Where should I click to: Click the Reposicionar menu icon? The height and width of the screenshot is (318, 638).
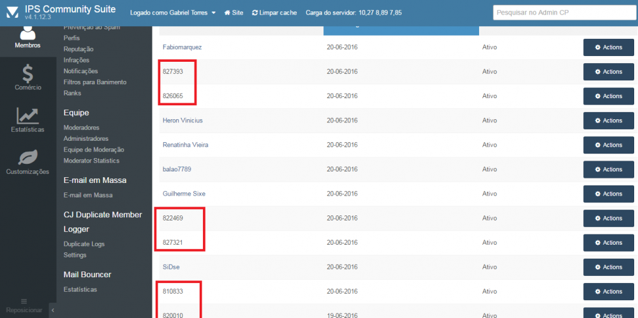click(x=24, y=301)
